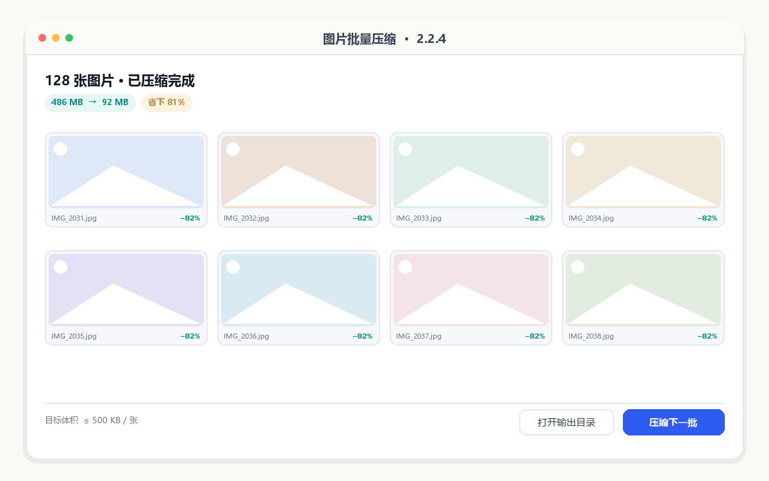
Task: Click the −82% value of IMG_2038.jpg
Action: [x=707, y=336]
